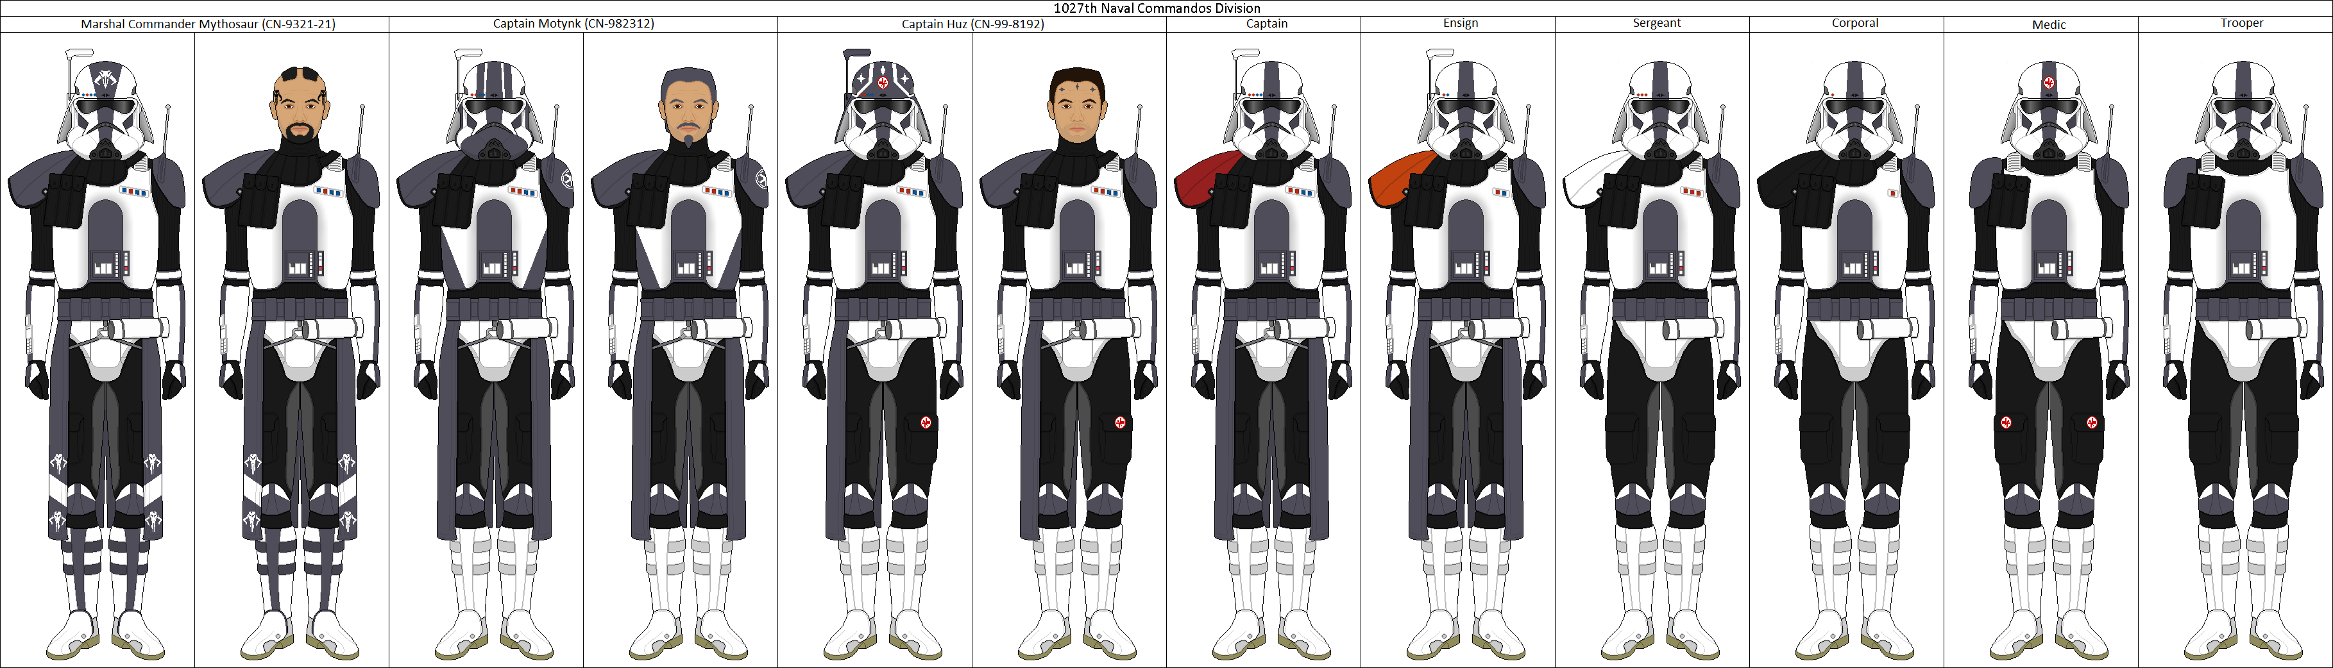Click the red cross on the Medic's helmet

coord(2049,83)
